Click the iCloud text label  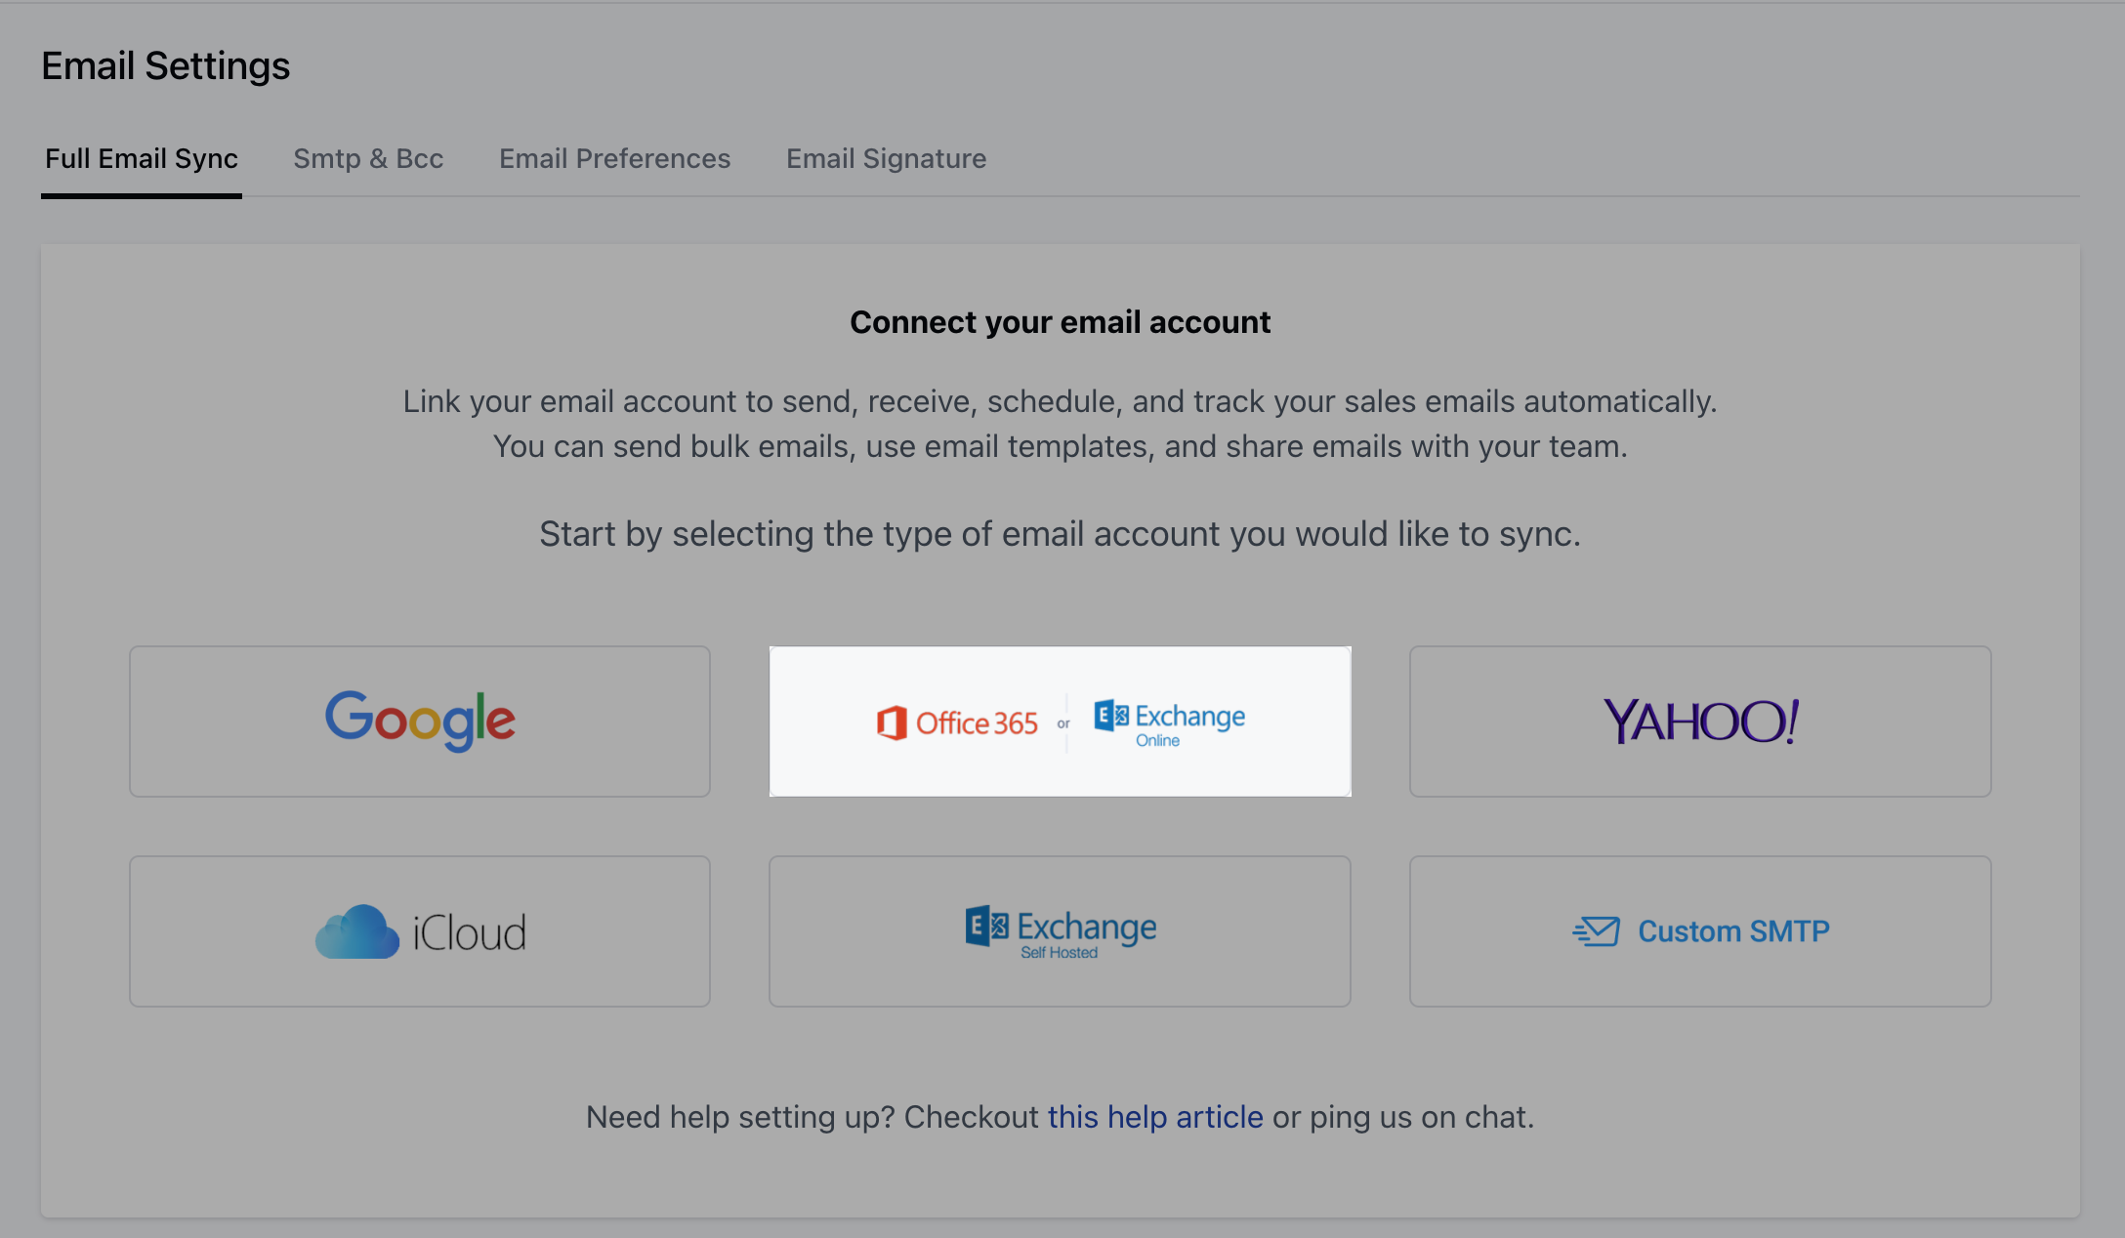[x=470, y=933]
